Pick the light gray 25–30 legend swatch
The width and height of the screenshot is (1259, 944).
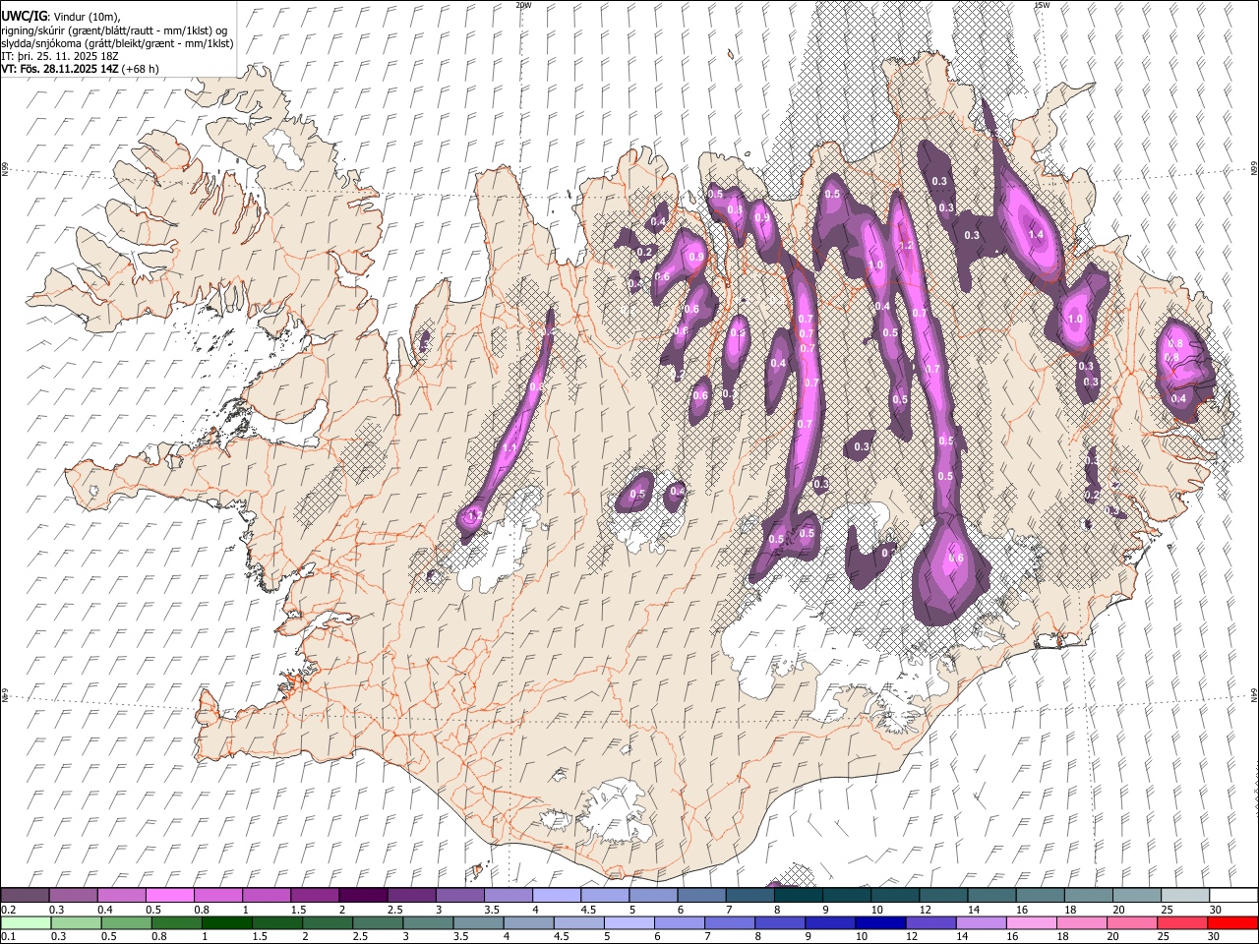pyautogui.click(x=1183, y=895)
